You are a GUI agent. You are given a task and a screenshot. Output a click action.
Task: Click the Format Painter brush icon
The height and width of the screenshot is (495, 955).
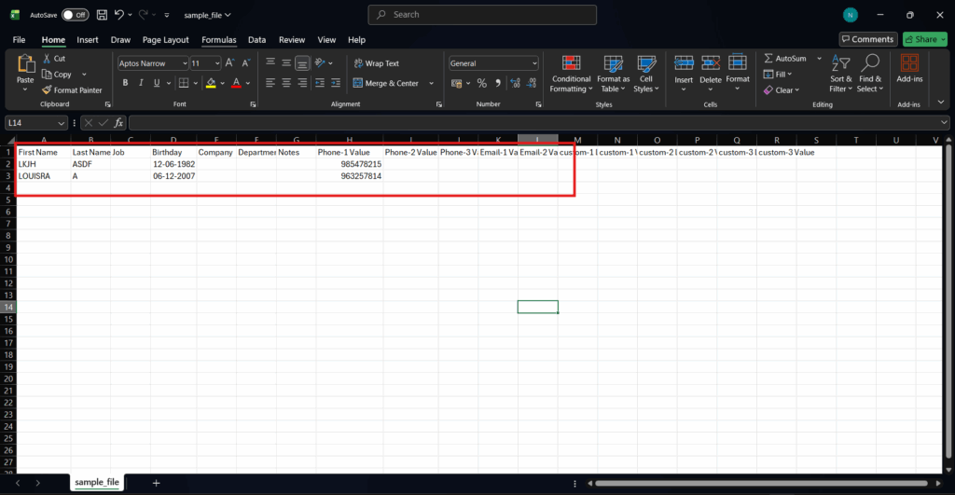(x=47, y=90)
